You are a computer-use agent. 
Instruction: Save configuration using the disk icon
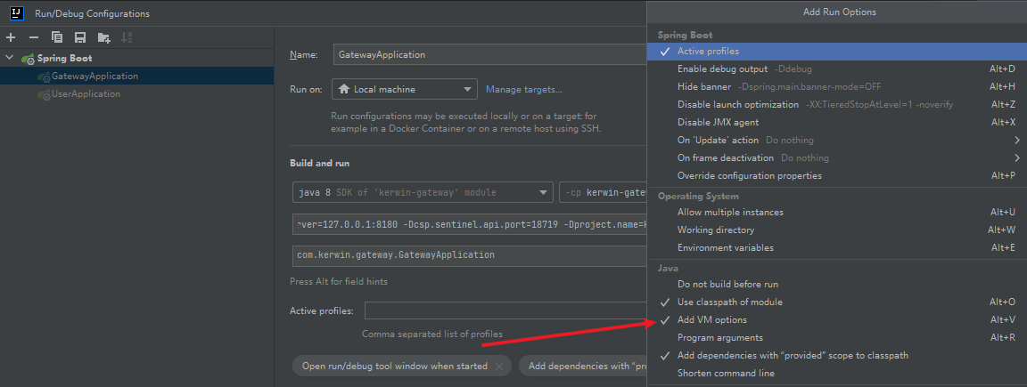80,37
